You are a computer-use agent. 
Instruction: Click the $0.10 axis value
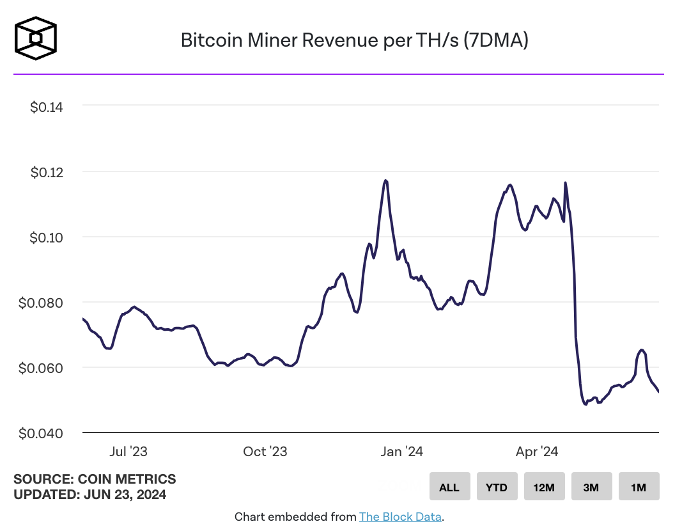coord(47,237)
